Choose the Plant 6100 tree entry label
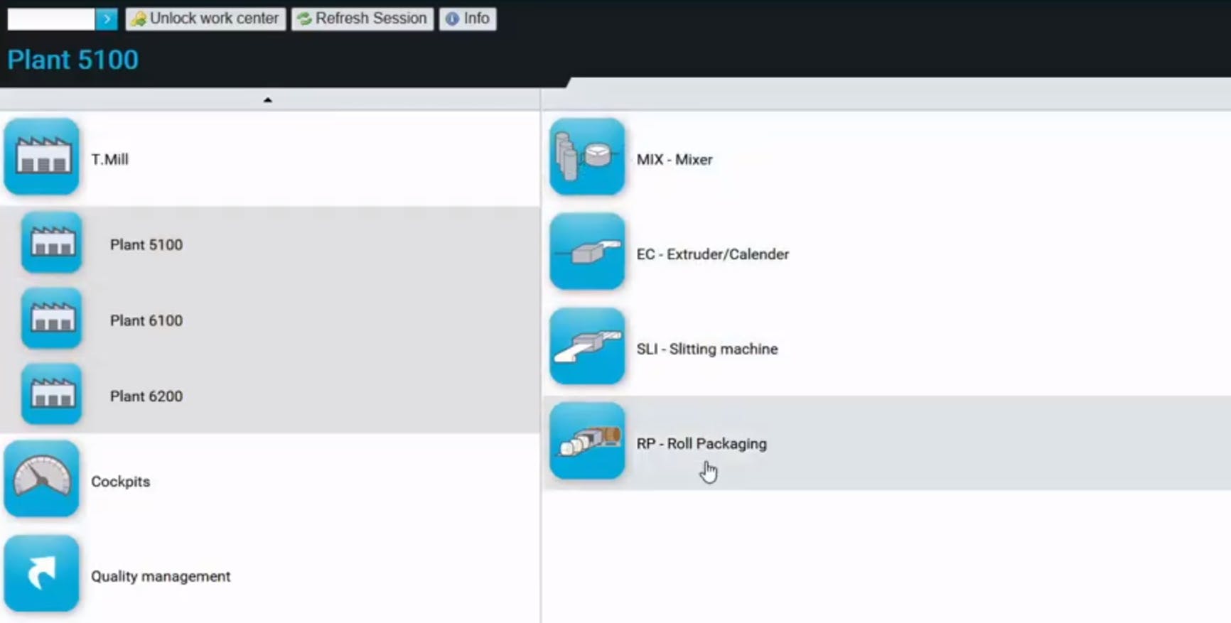1231x623 pixels. point(146,320)
